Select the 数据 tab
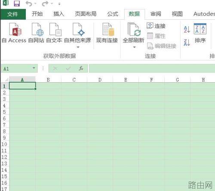The width and height of the screenshot is (215, 191). [x=134, y=14]
